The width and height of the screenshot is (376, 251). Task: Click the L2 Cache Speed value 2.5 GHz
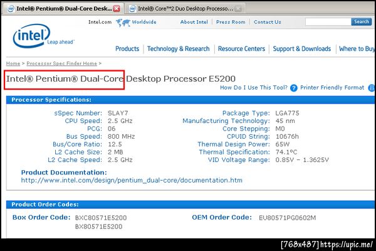pyautogui.click(x=120, y=160)
